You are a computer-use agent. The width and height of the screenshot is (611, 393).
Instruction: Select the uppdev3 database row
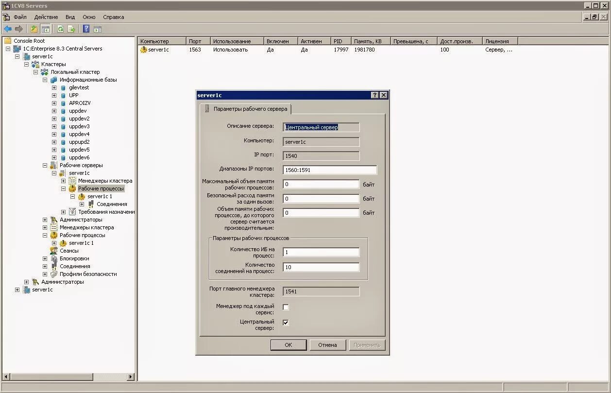tap(79, 126)
